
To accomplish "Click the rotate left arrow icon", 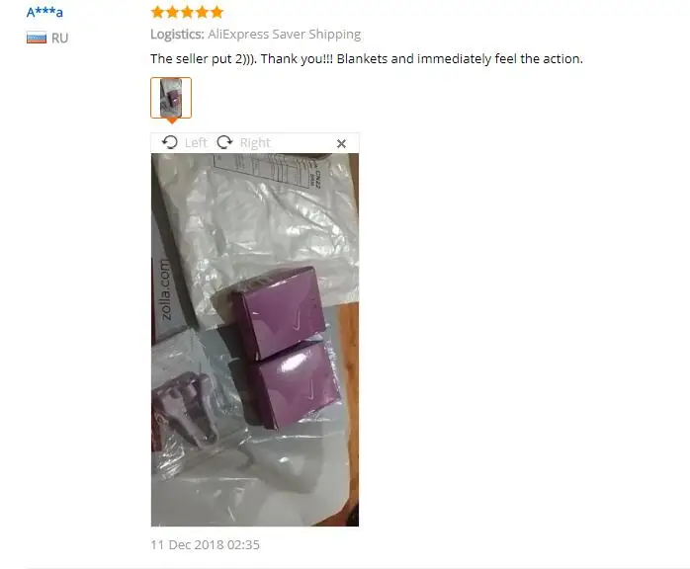I will coord(170,142).
